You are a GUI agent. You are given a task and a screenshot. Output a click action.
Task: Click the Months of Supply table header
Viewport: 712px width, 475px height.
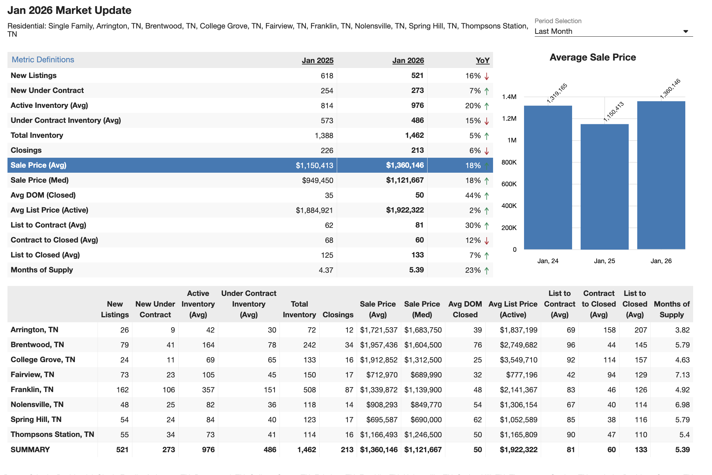[x=671, y=309]
